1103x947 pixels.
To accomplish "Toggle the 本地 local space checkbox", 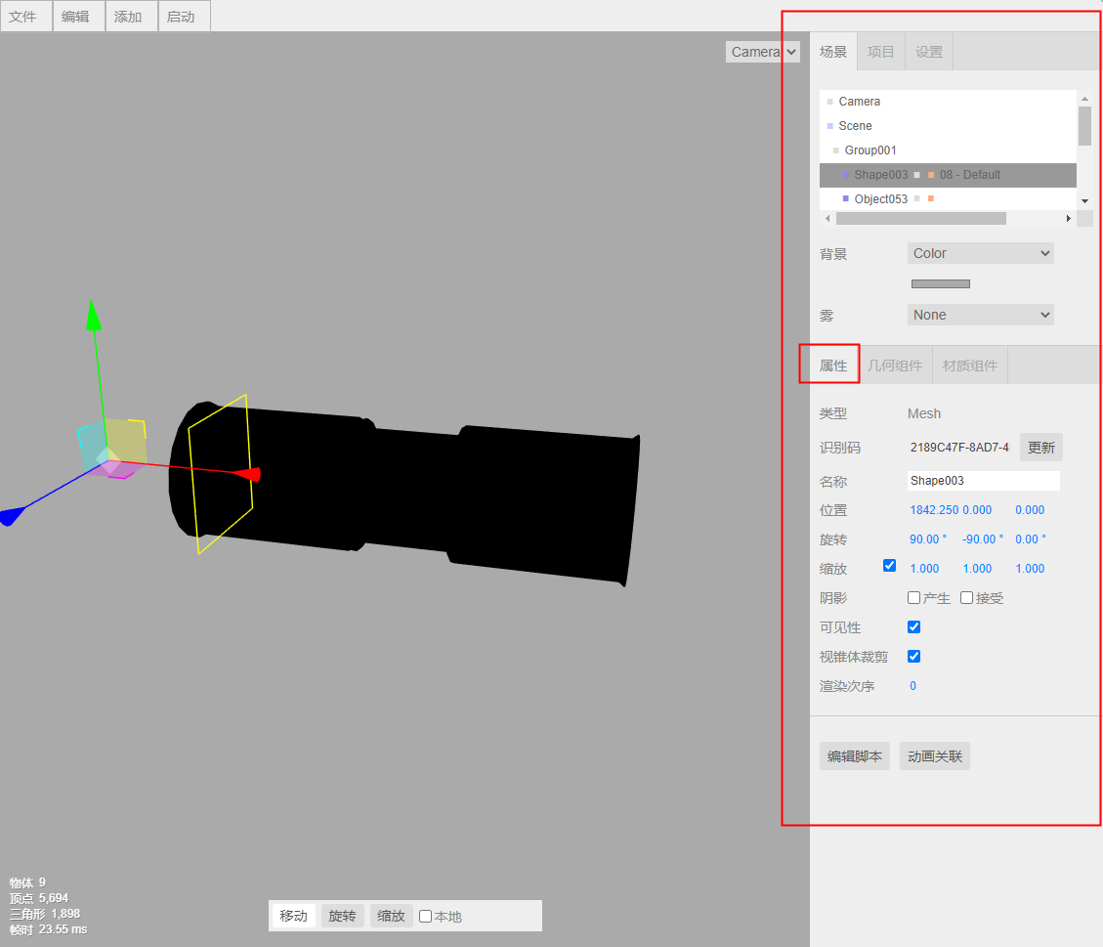I will 425,916.
